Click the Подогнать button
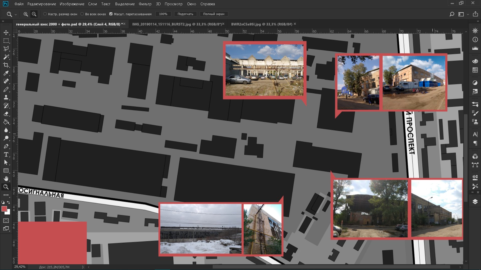Screen dimensions: 481x270 [x=185, y=14]
